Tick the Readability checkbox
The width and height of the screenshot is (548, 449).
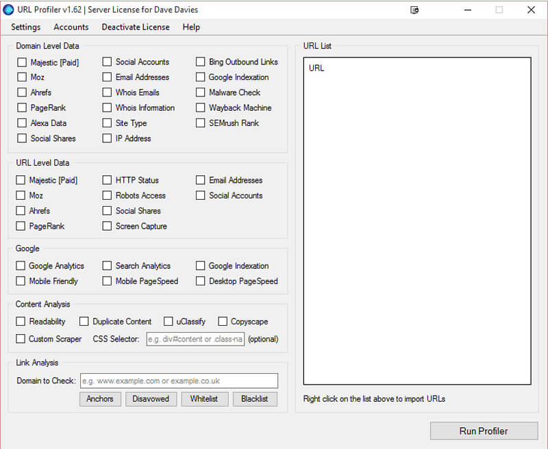[x=21, y=322]
